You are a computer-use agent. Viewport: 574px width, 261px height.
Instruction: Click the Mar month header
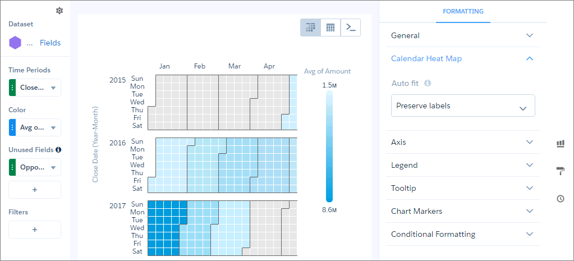(x=235, y=66)
